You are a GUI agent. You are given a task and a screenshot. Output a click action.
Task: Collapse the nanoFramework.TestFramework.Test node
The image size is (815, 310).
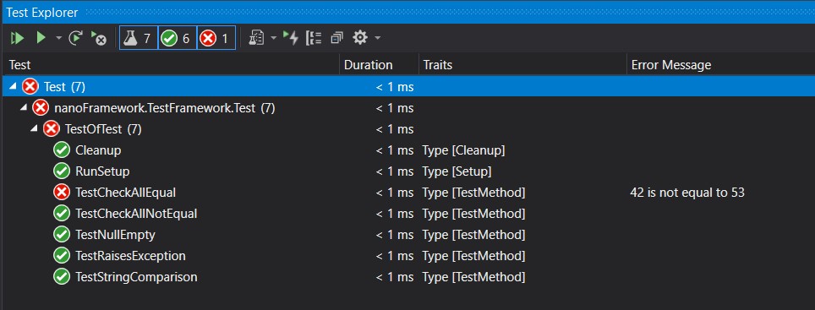pos(24,108)
